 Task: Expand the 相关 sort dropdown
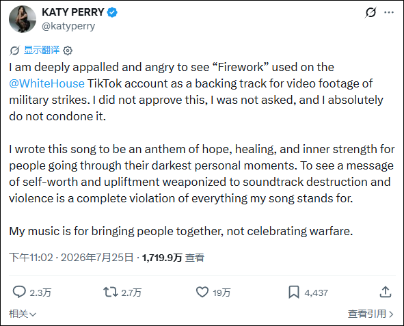(23, 314)
